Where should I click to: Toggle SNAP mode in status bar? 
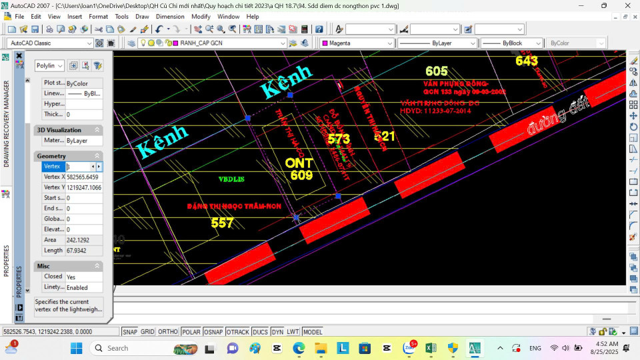point(130,332)
